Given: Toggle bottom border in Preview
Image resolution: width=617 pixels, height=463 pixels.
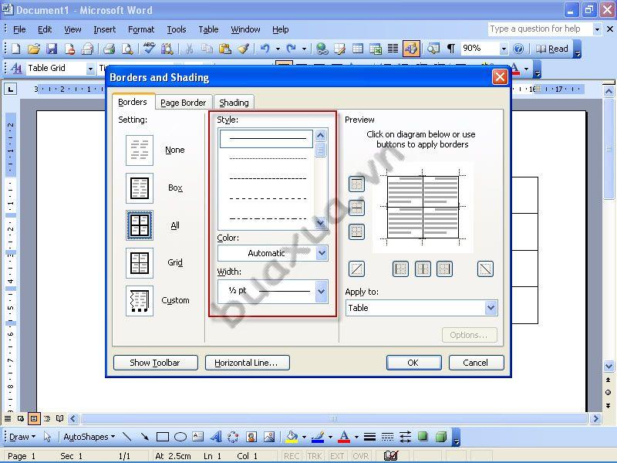Looking at the screenshot, I should pos(356,231).
